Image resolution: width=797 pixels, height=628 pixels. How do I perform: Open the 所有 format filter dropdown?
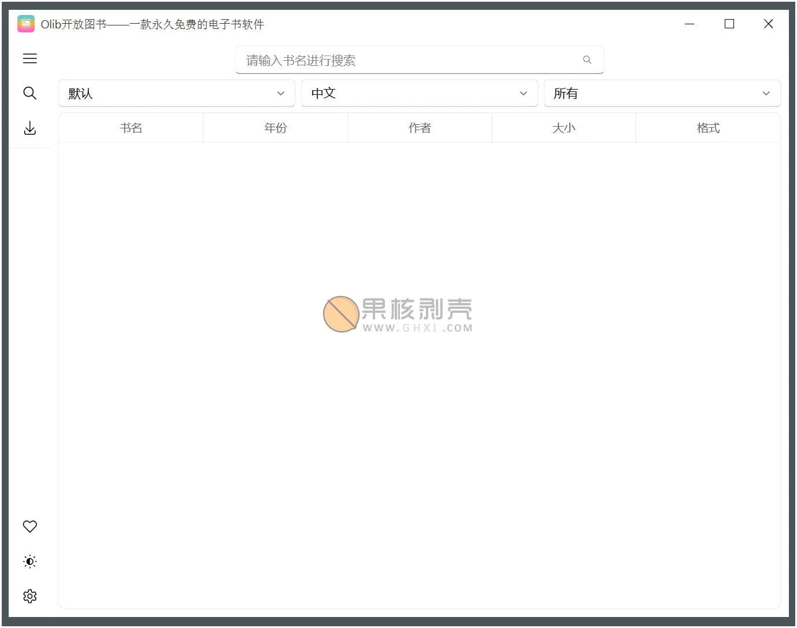[x=662, y=93]
